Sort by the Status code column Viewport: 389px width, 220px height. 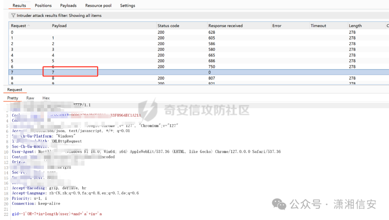tap(182, 26)
